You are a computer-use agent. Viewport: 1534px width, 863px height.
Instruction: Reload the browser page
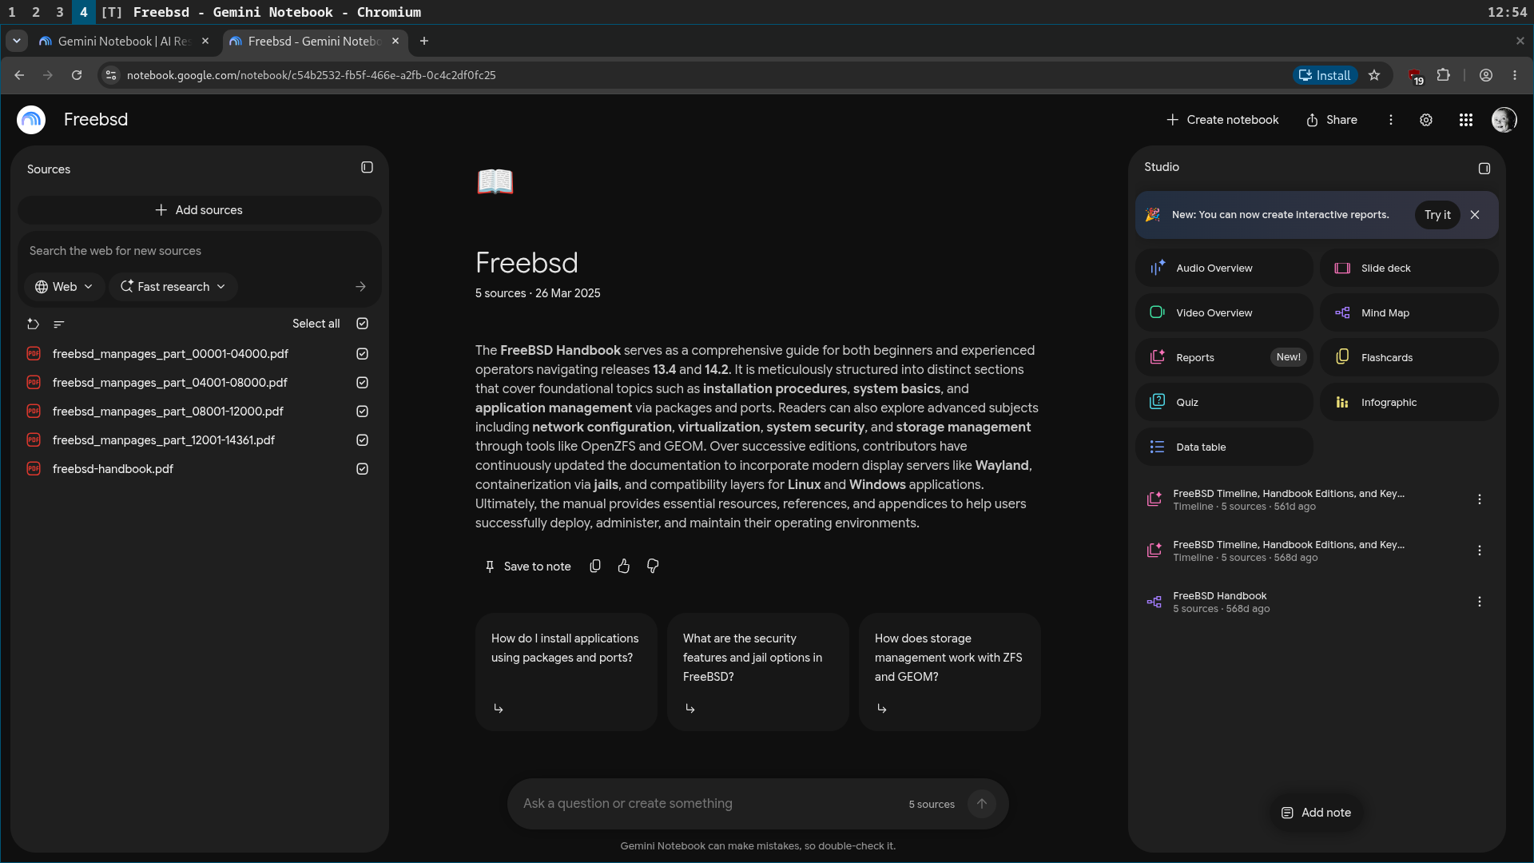[77, 75]
